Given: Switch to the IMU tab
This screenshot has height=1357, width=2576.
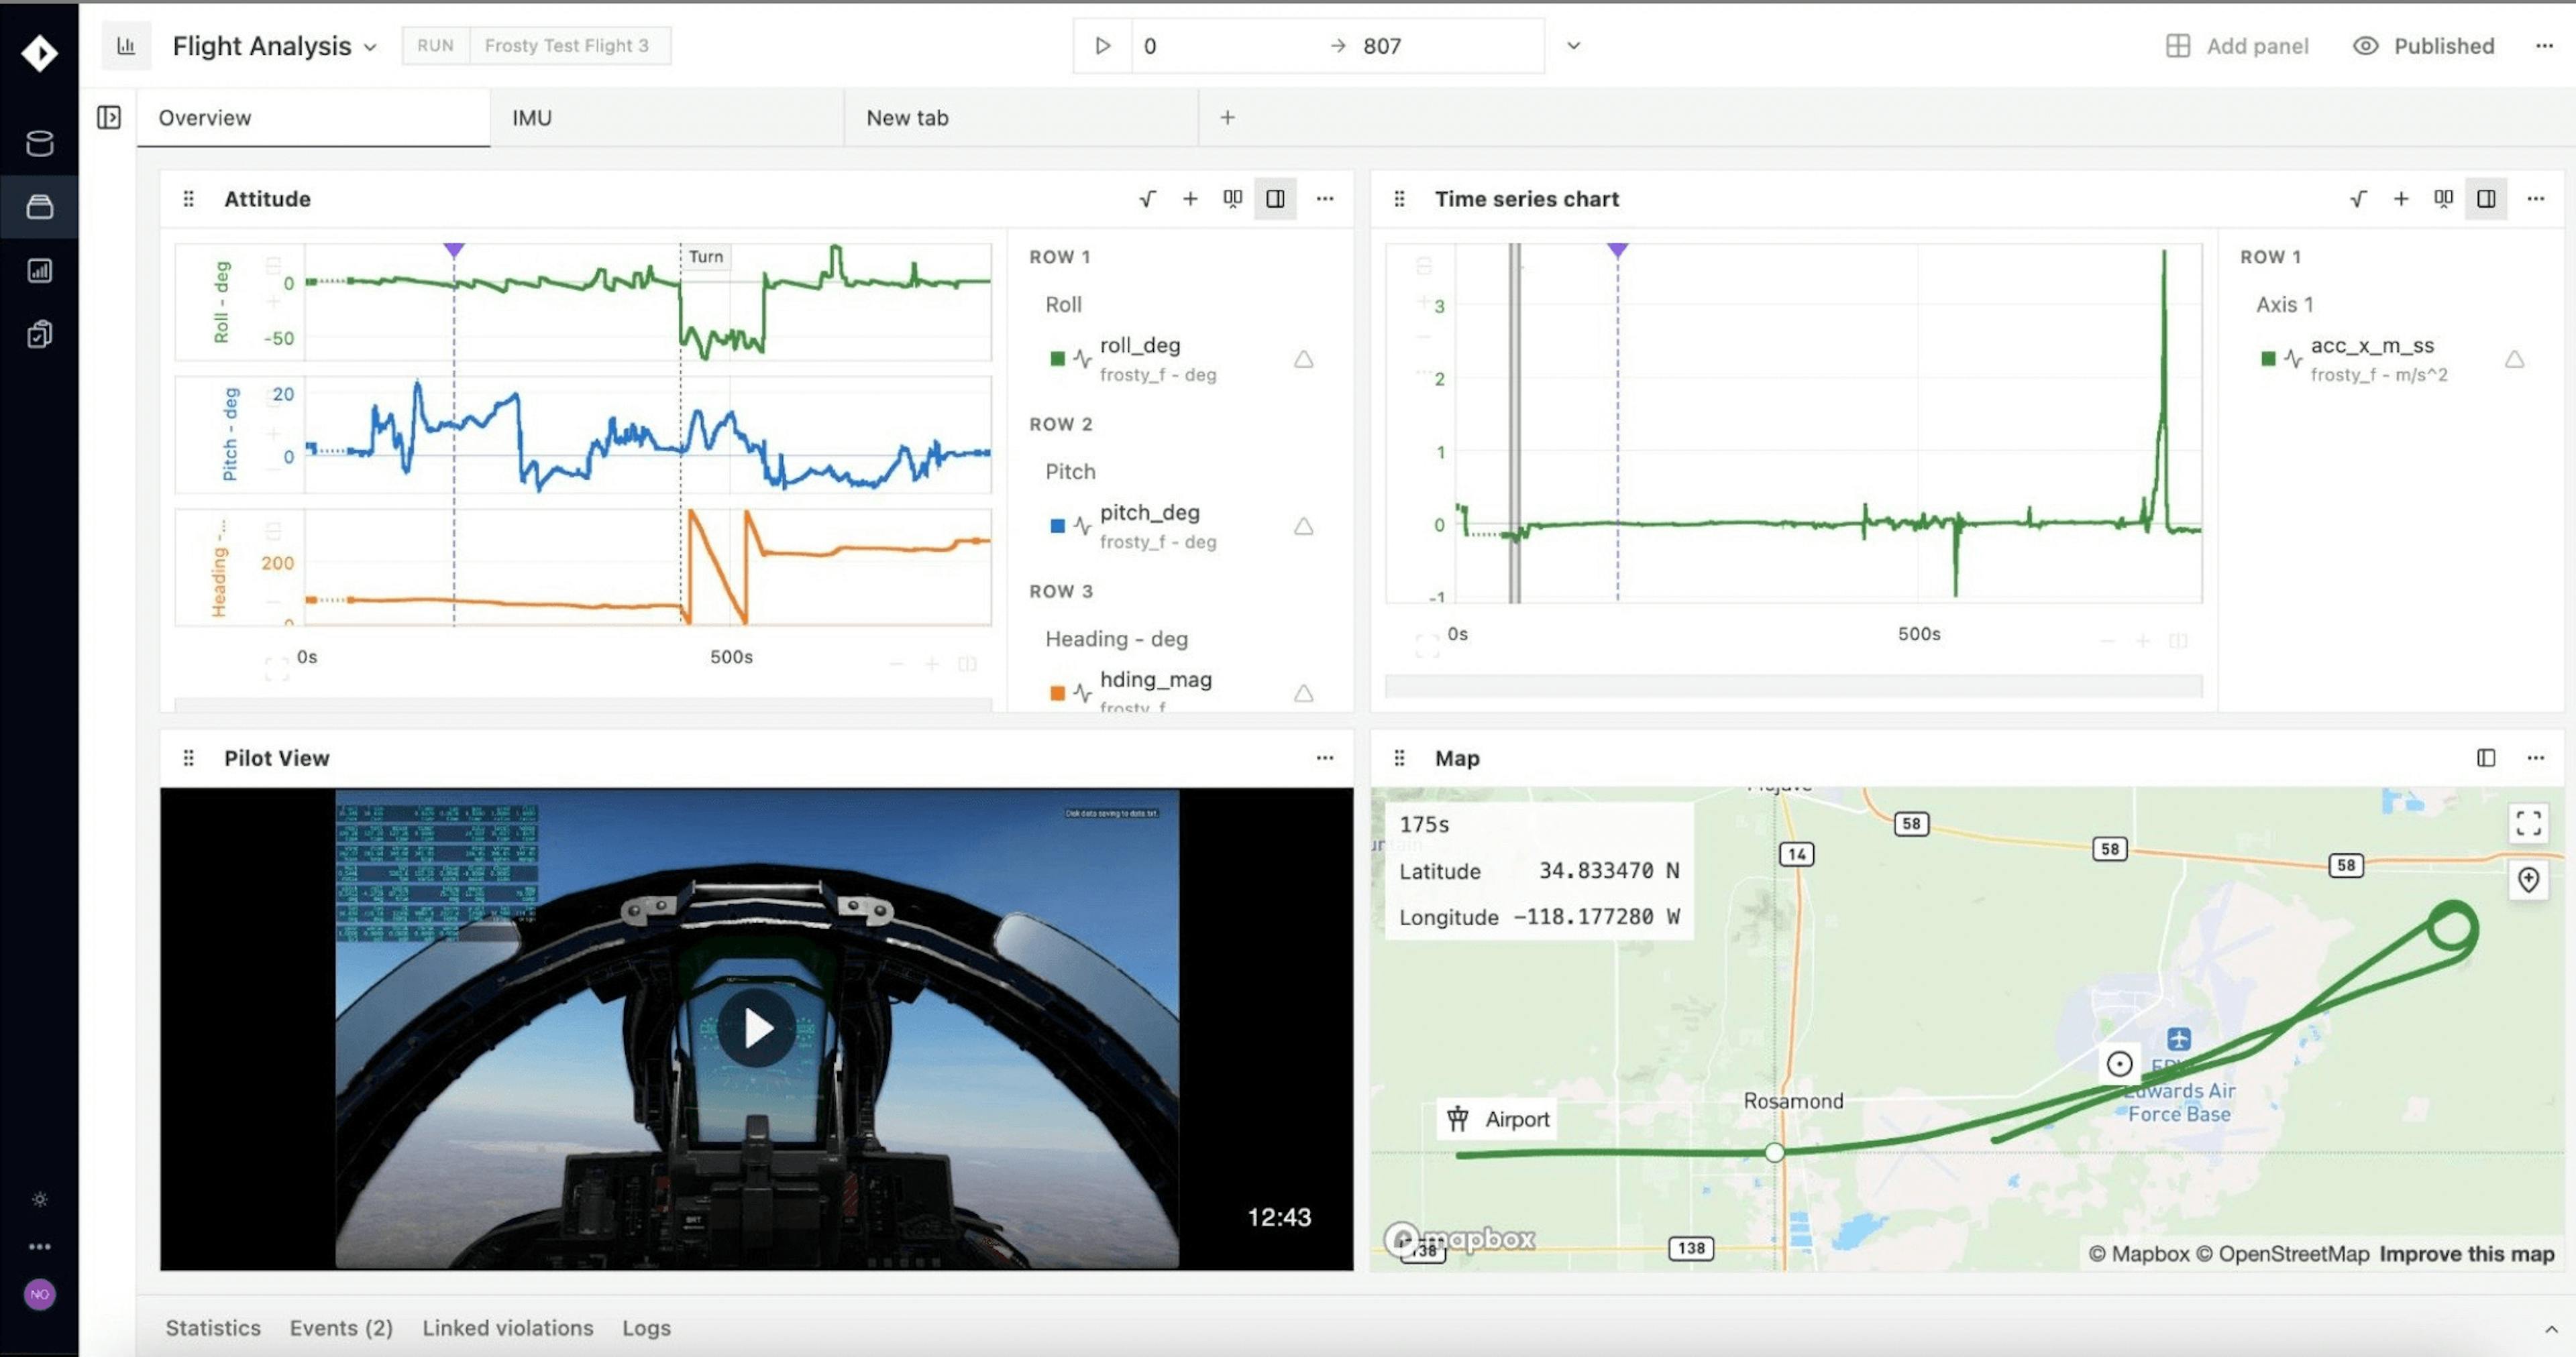Looking at the screenshot, I should (531, 117).
